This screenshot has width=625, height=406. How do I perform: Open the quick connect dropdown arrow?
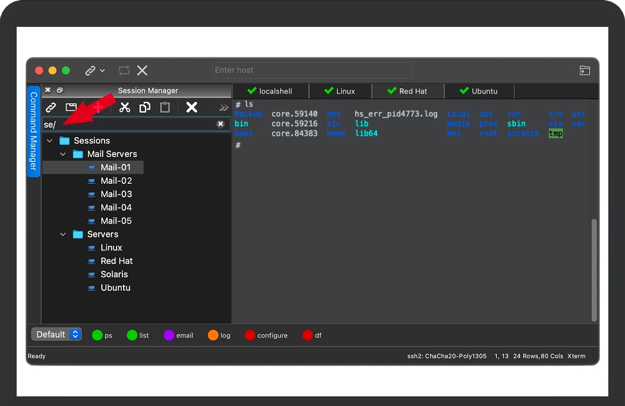coord(103,70)
